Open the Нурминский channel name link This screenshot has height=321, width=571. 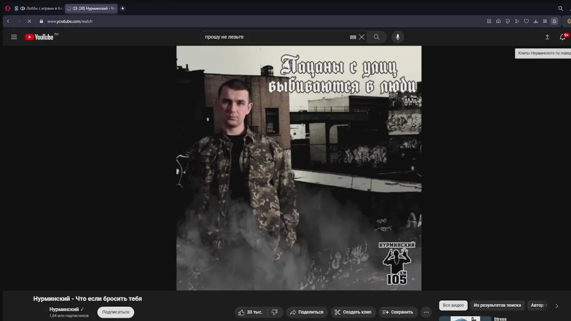tap(64, 309)
